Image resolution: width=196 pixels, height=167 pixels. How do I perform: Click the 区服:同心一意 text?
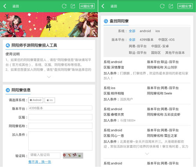pyautogui.click(x=114, y=136)
